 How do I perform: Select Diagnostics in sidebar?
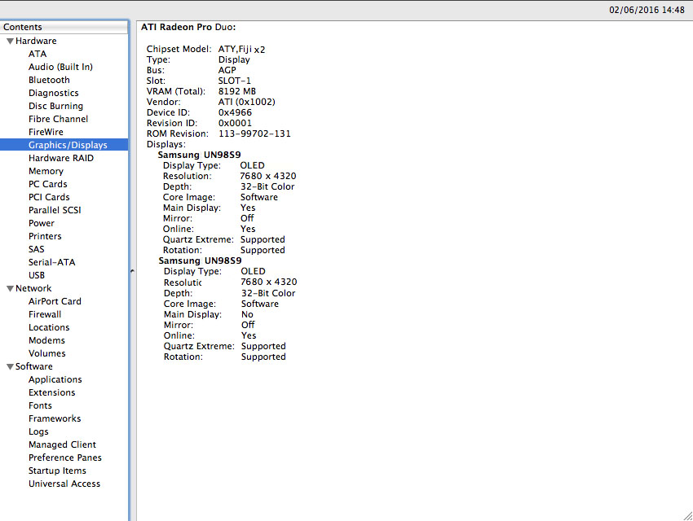point(54,93)
